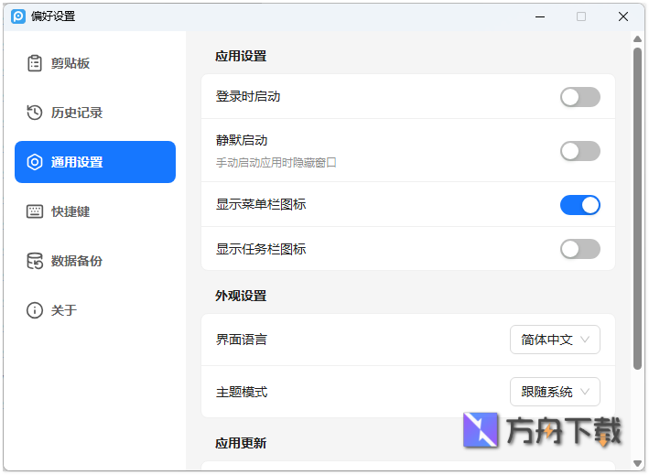Switch to the 历史记录 section
The image size is (649, 475).
[95, 113]
